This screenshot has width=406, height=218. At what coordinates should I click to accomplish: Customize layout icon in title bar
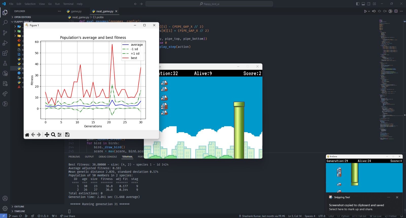click(x=375, y=4)
